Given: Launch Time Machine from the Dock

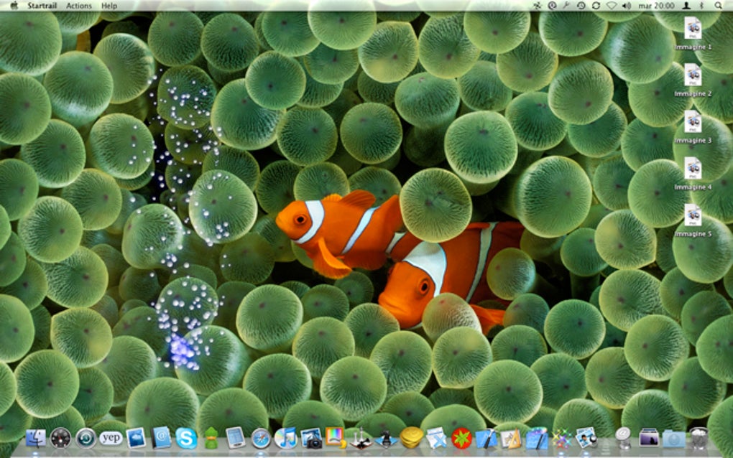Looking at the screenshot, I should tap(86, 439).
